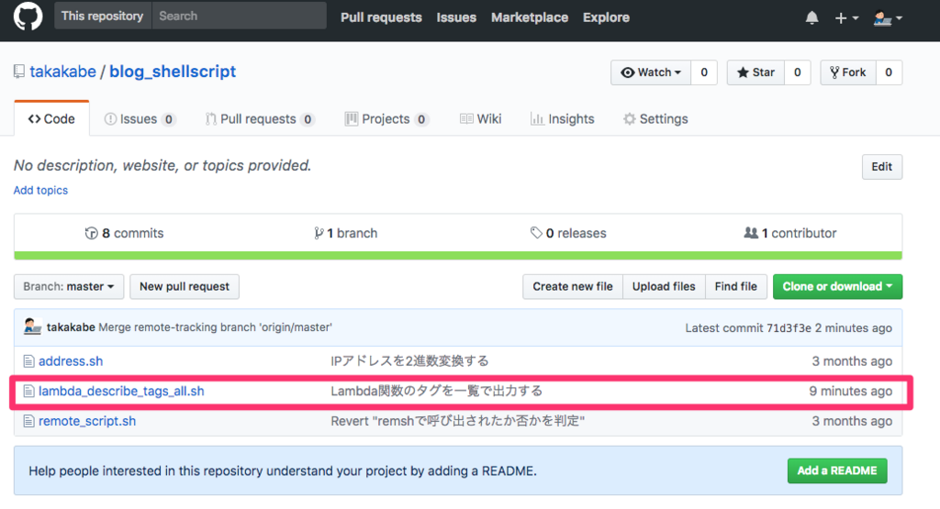
Task: Open commit message 'IPアドレスを2進数変換する'
Action: tap(409, 361)
